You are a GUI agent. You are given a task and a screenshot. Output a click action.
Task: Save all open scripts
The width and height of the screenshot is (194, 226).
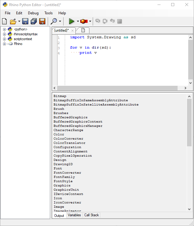34,21
